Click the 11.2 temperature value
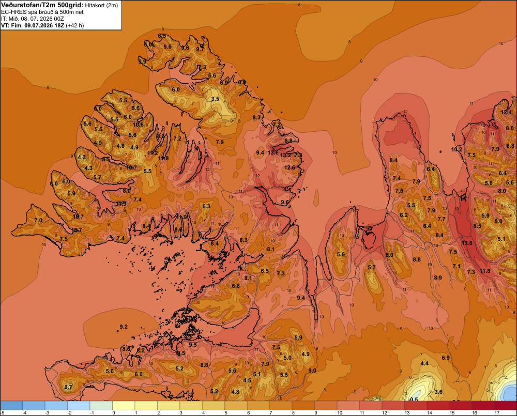 pyautogui.click(x=153, y=153)
